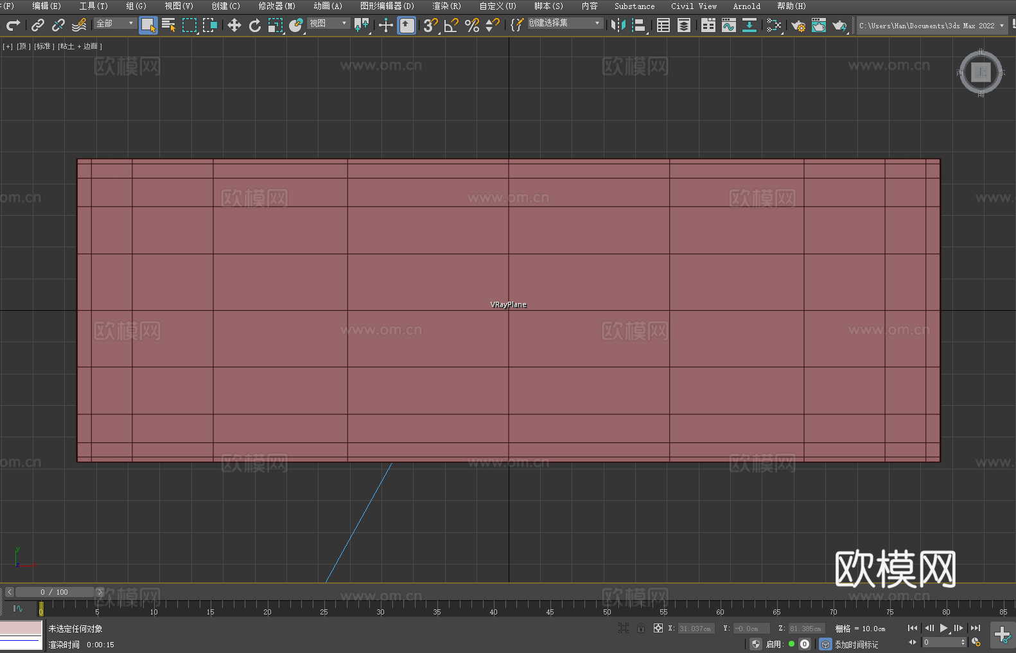Toggle Angle Snap on the toolbar

point(451,25)
